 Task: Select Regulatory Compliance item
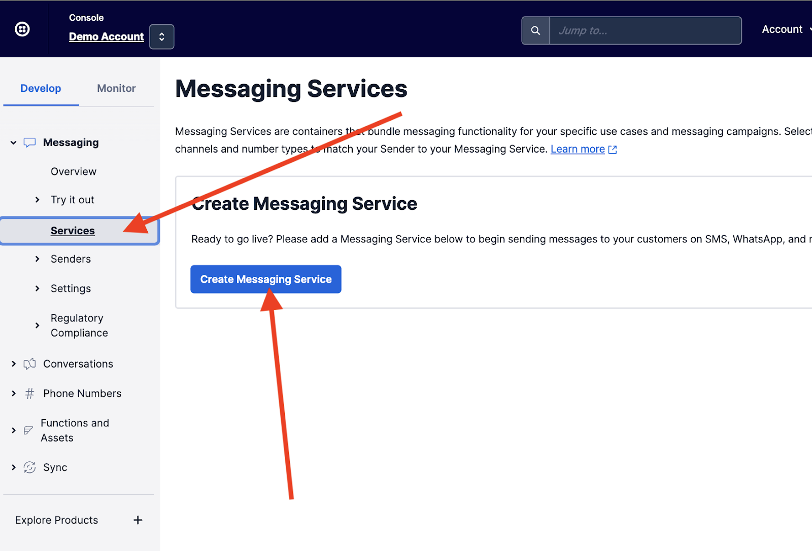click(x=79, y=325)
